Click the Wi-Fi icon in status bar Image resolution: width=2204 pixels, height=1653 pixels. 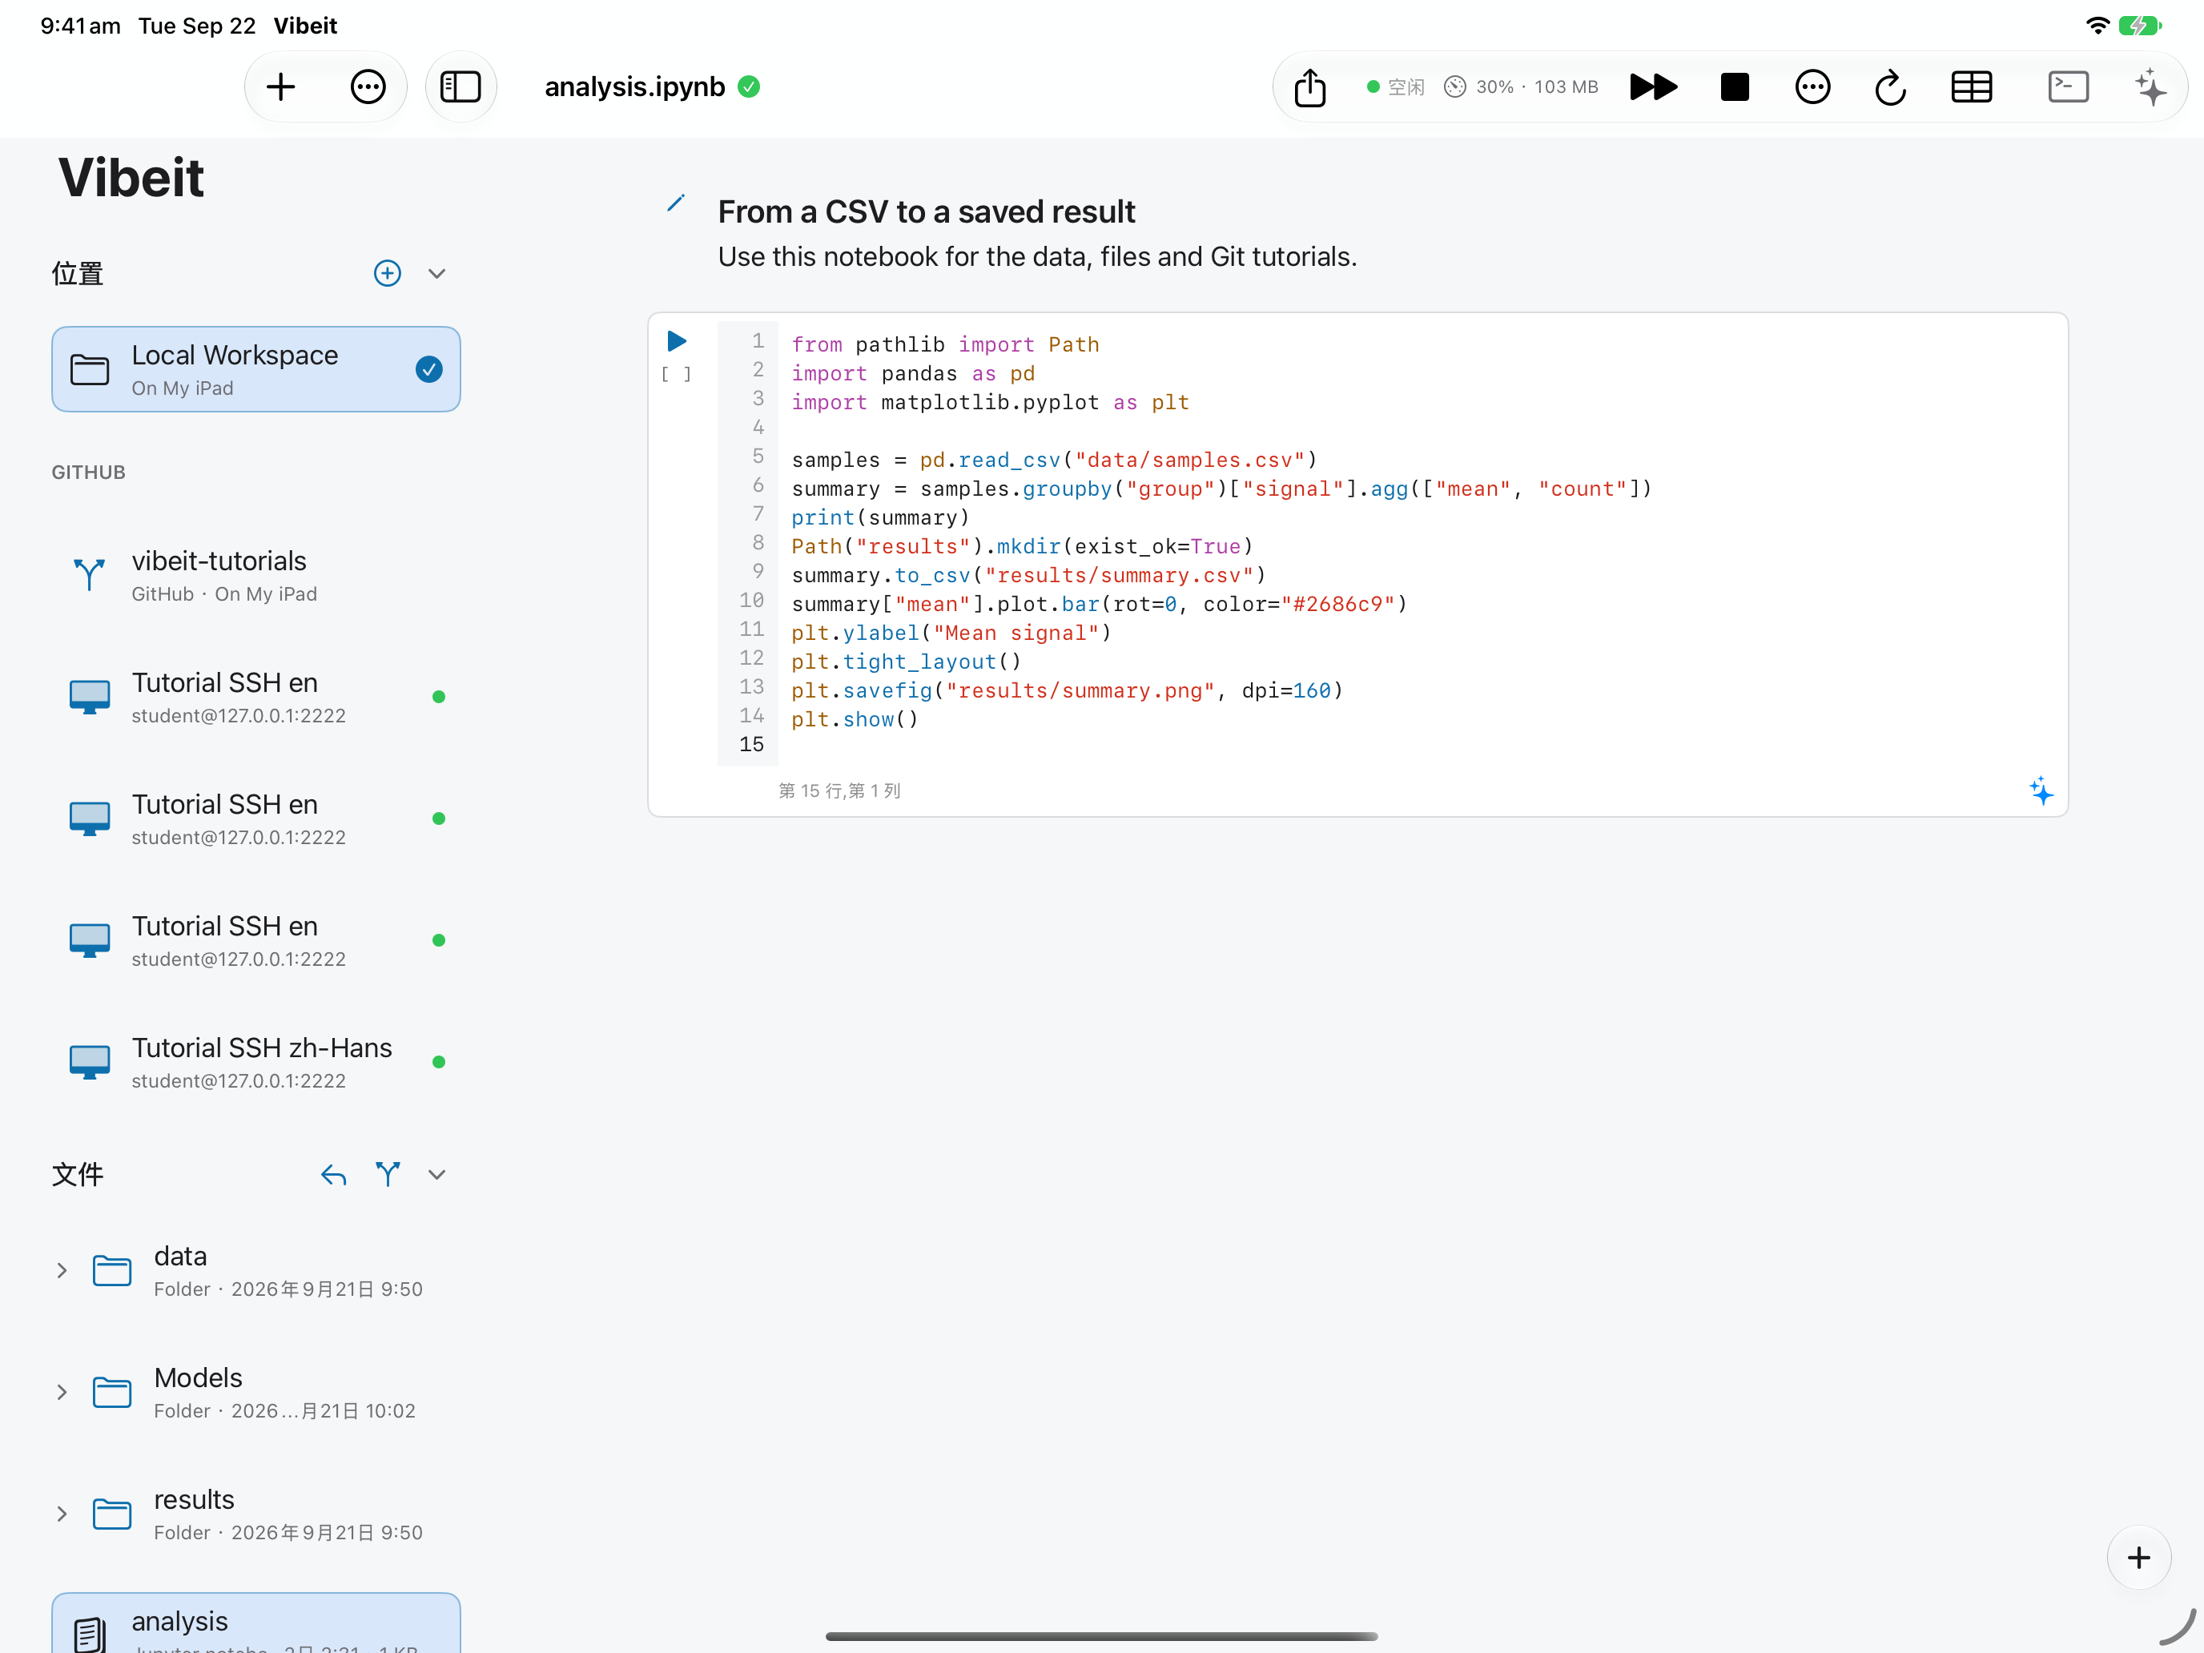[2097, 26]
